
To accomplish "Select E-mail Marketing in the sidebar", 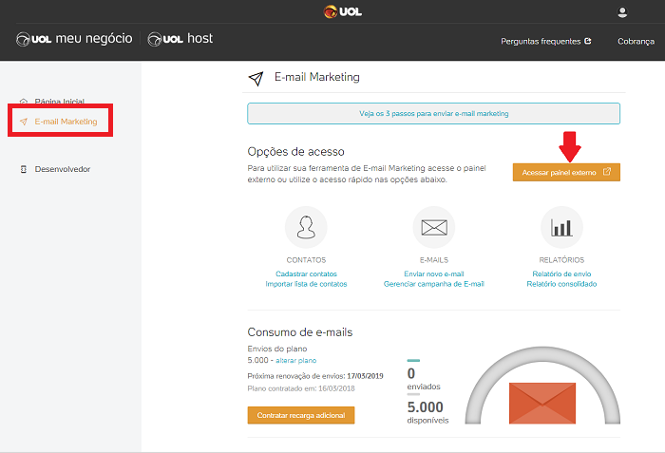I will coord(66,122).
